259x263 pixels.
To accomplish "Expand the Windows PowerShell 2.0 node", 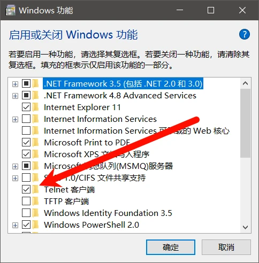I will (15, 225).
